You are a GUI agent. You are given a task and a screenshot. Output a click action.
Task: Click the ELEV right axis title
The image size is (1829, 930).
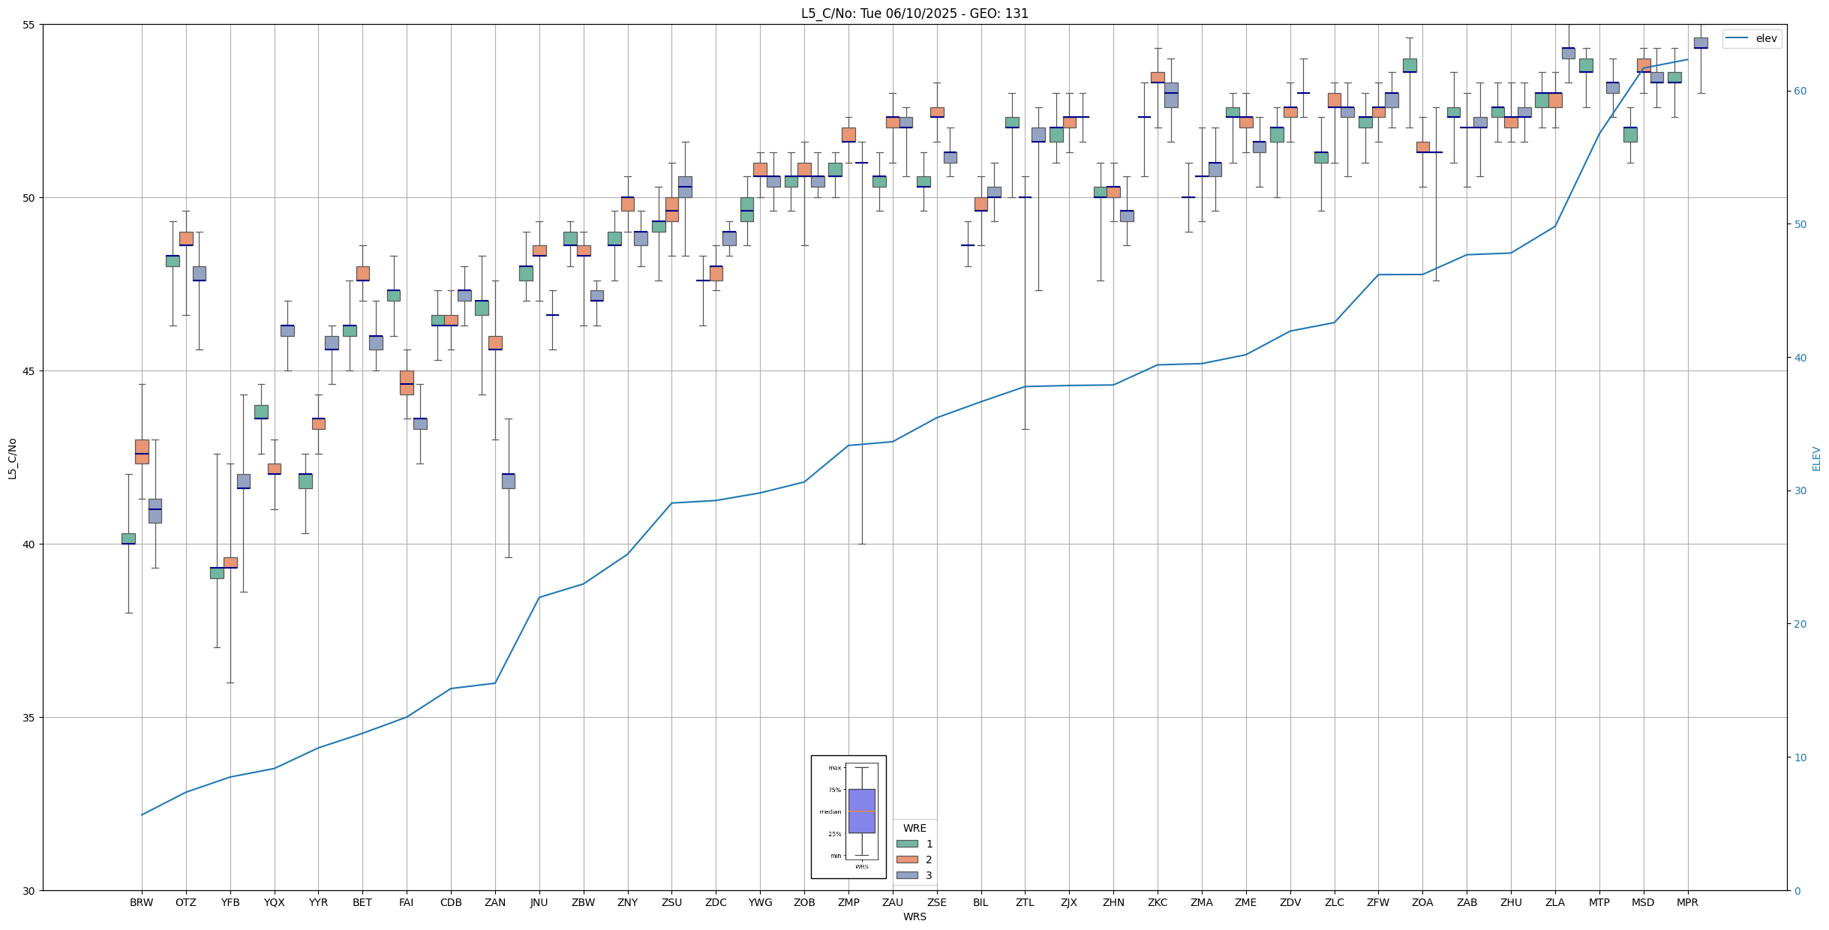click(1816, 458)
